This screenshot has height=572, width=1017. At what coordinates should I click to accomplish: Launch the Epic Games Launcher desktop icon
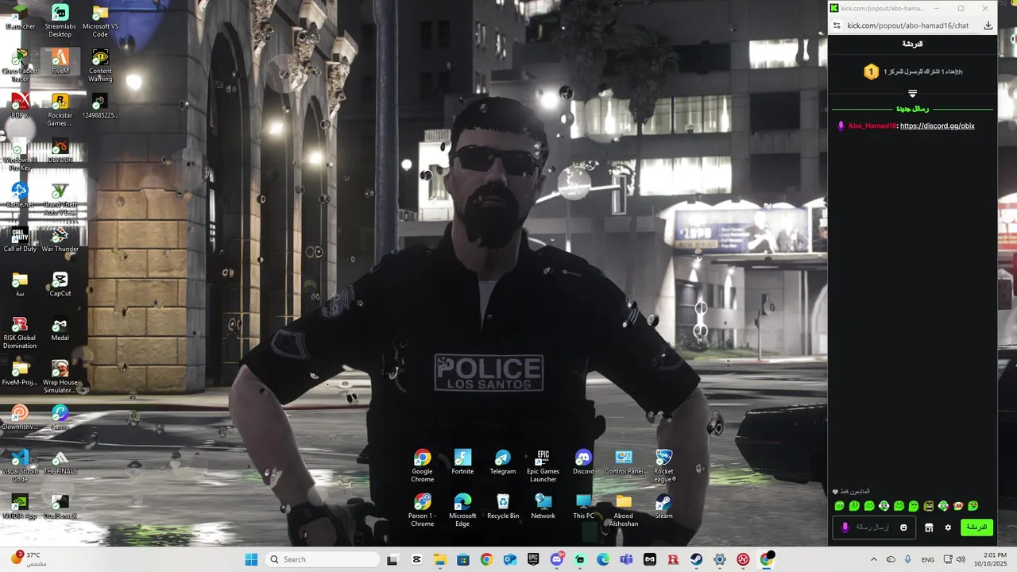coord(543,466)
